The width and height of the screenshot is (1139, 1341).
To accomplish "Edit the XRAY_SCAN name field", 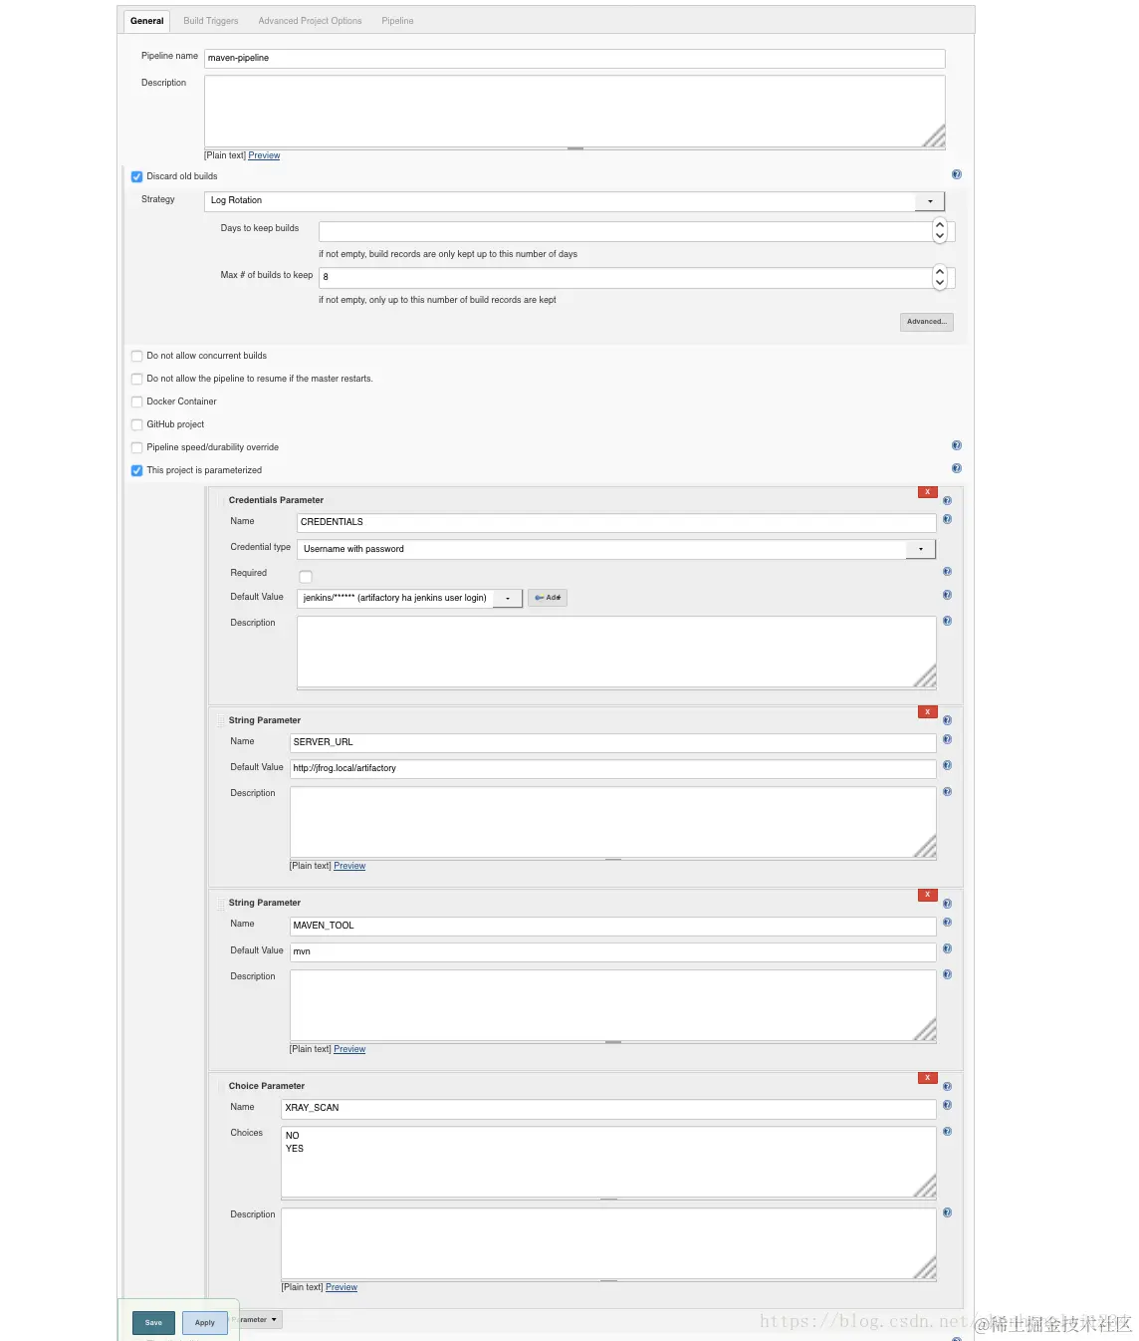I will coord(608,1109).
